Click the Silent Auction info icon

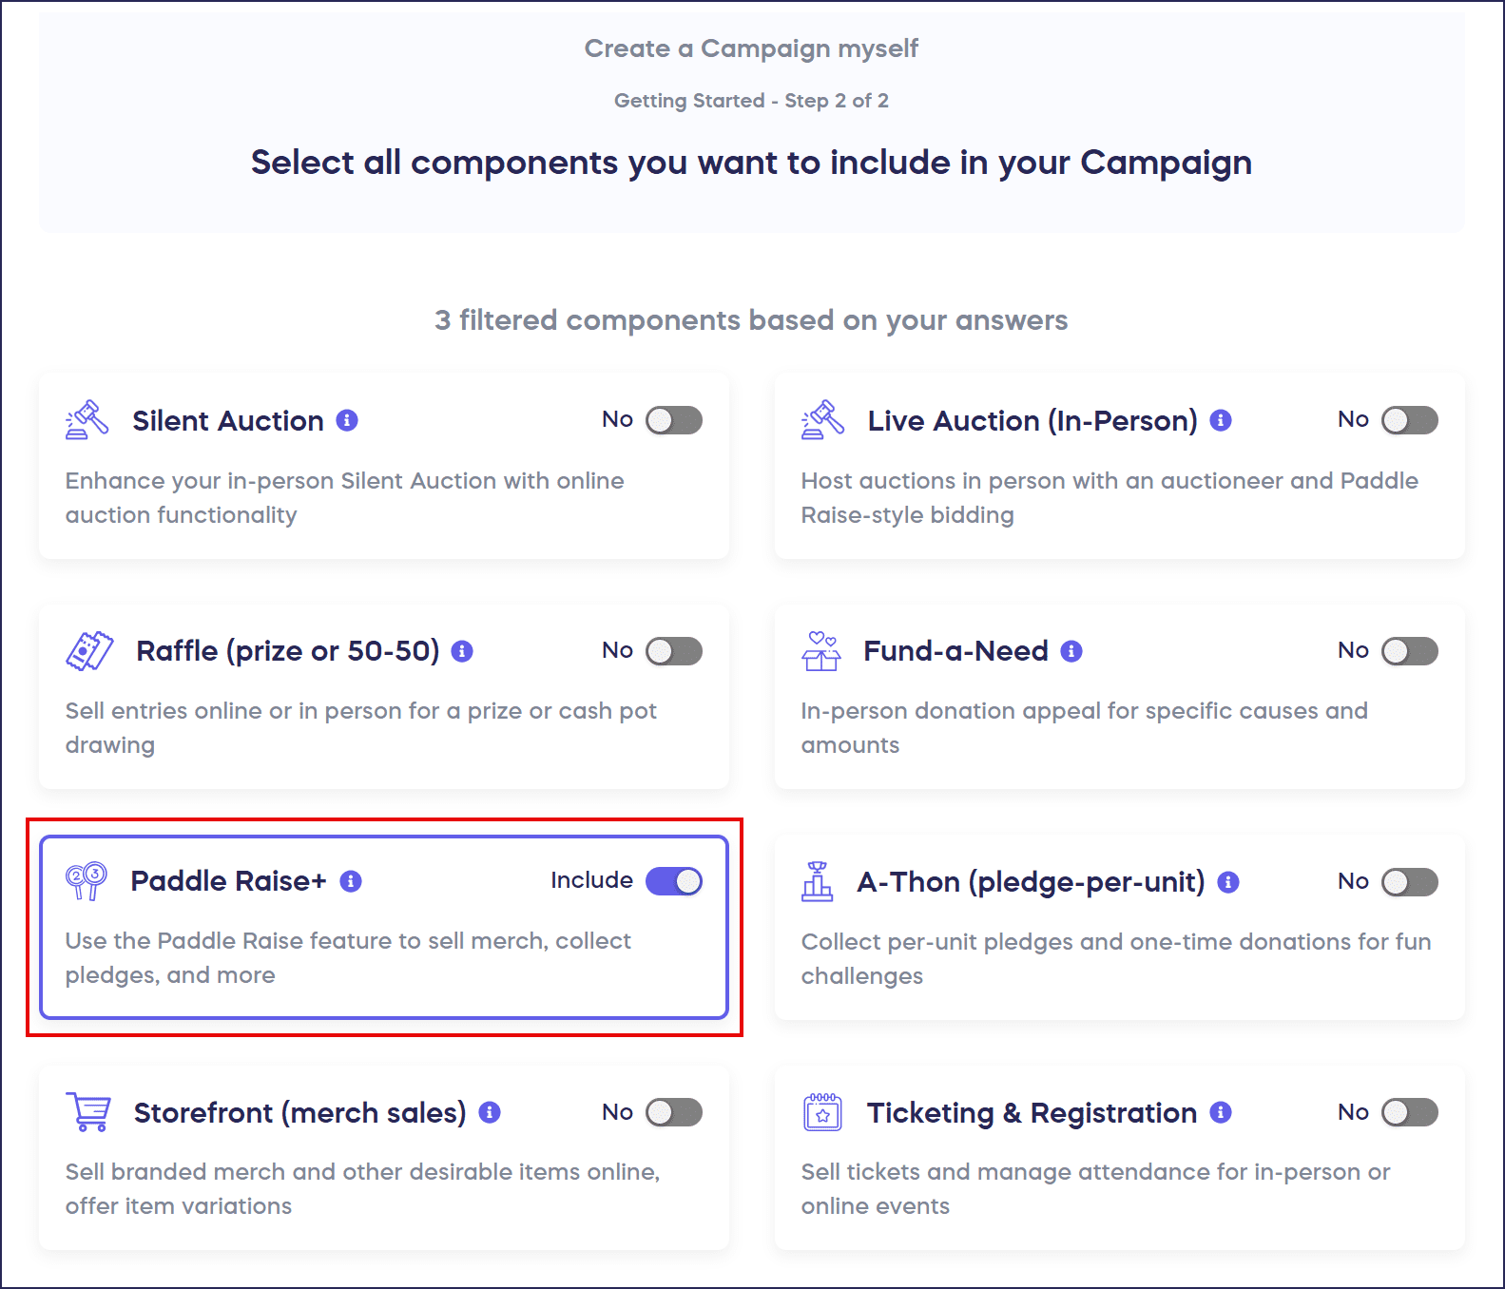point(348,420)
